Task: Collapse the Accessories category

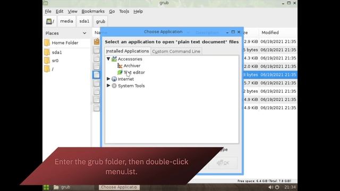Action: click(x=108, y=59)
